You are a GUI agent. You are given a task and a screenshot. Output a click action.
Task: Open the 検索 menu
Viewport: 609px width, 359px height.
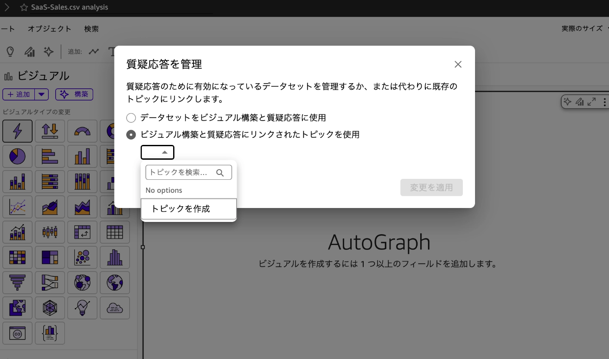(91, 29)
